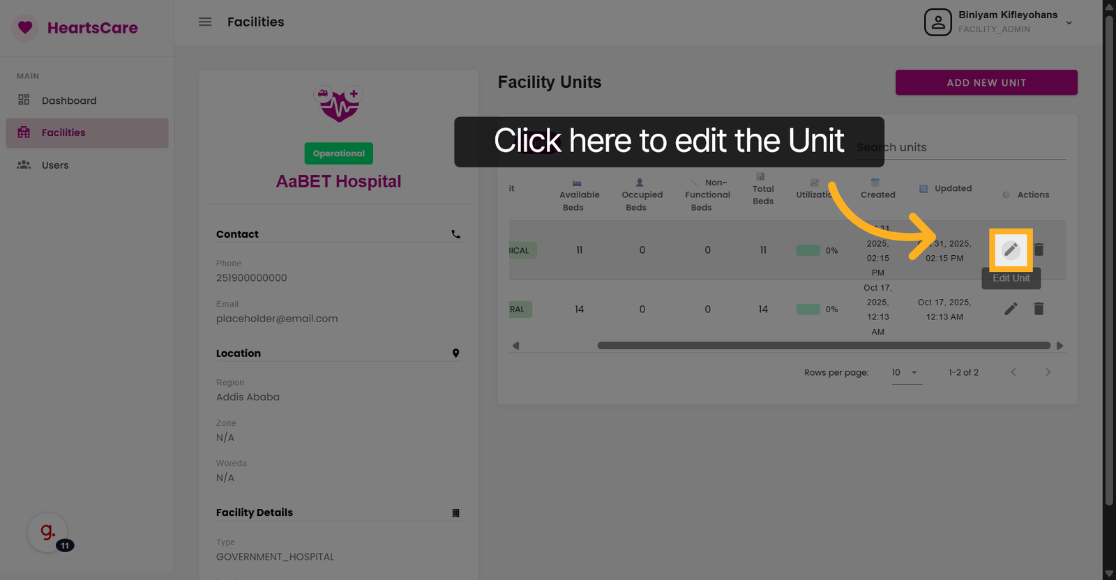Click the table horizontal scrollbar left arrow
1116x580 pixels.
point(516,346)
